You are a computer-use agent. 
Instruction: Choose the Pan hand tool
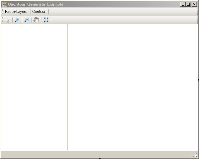(x=36, y=20)
